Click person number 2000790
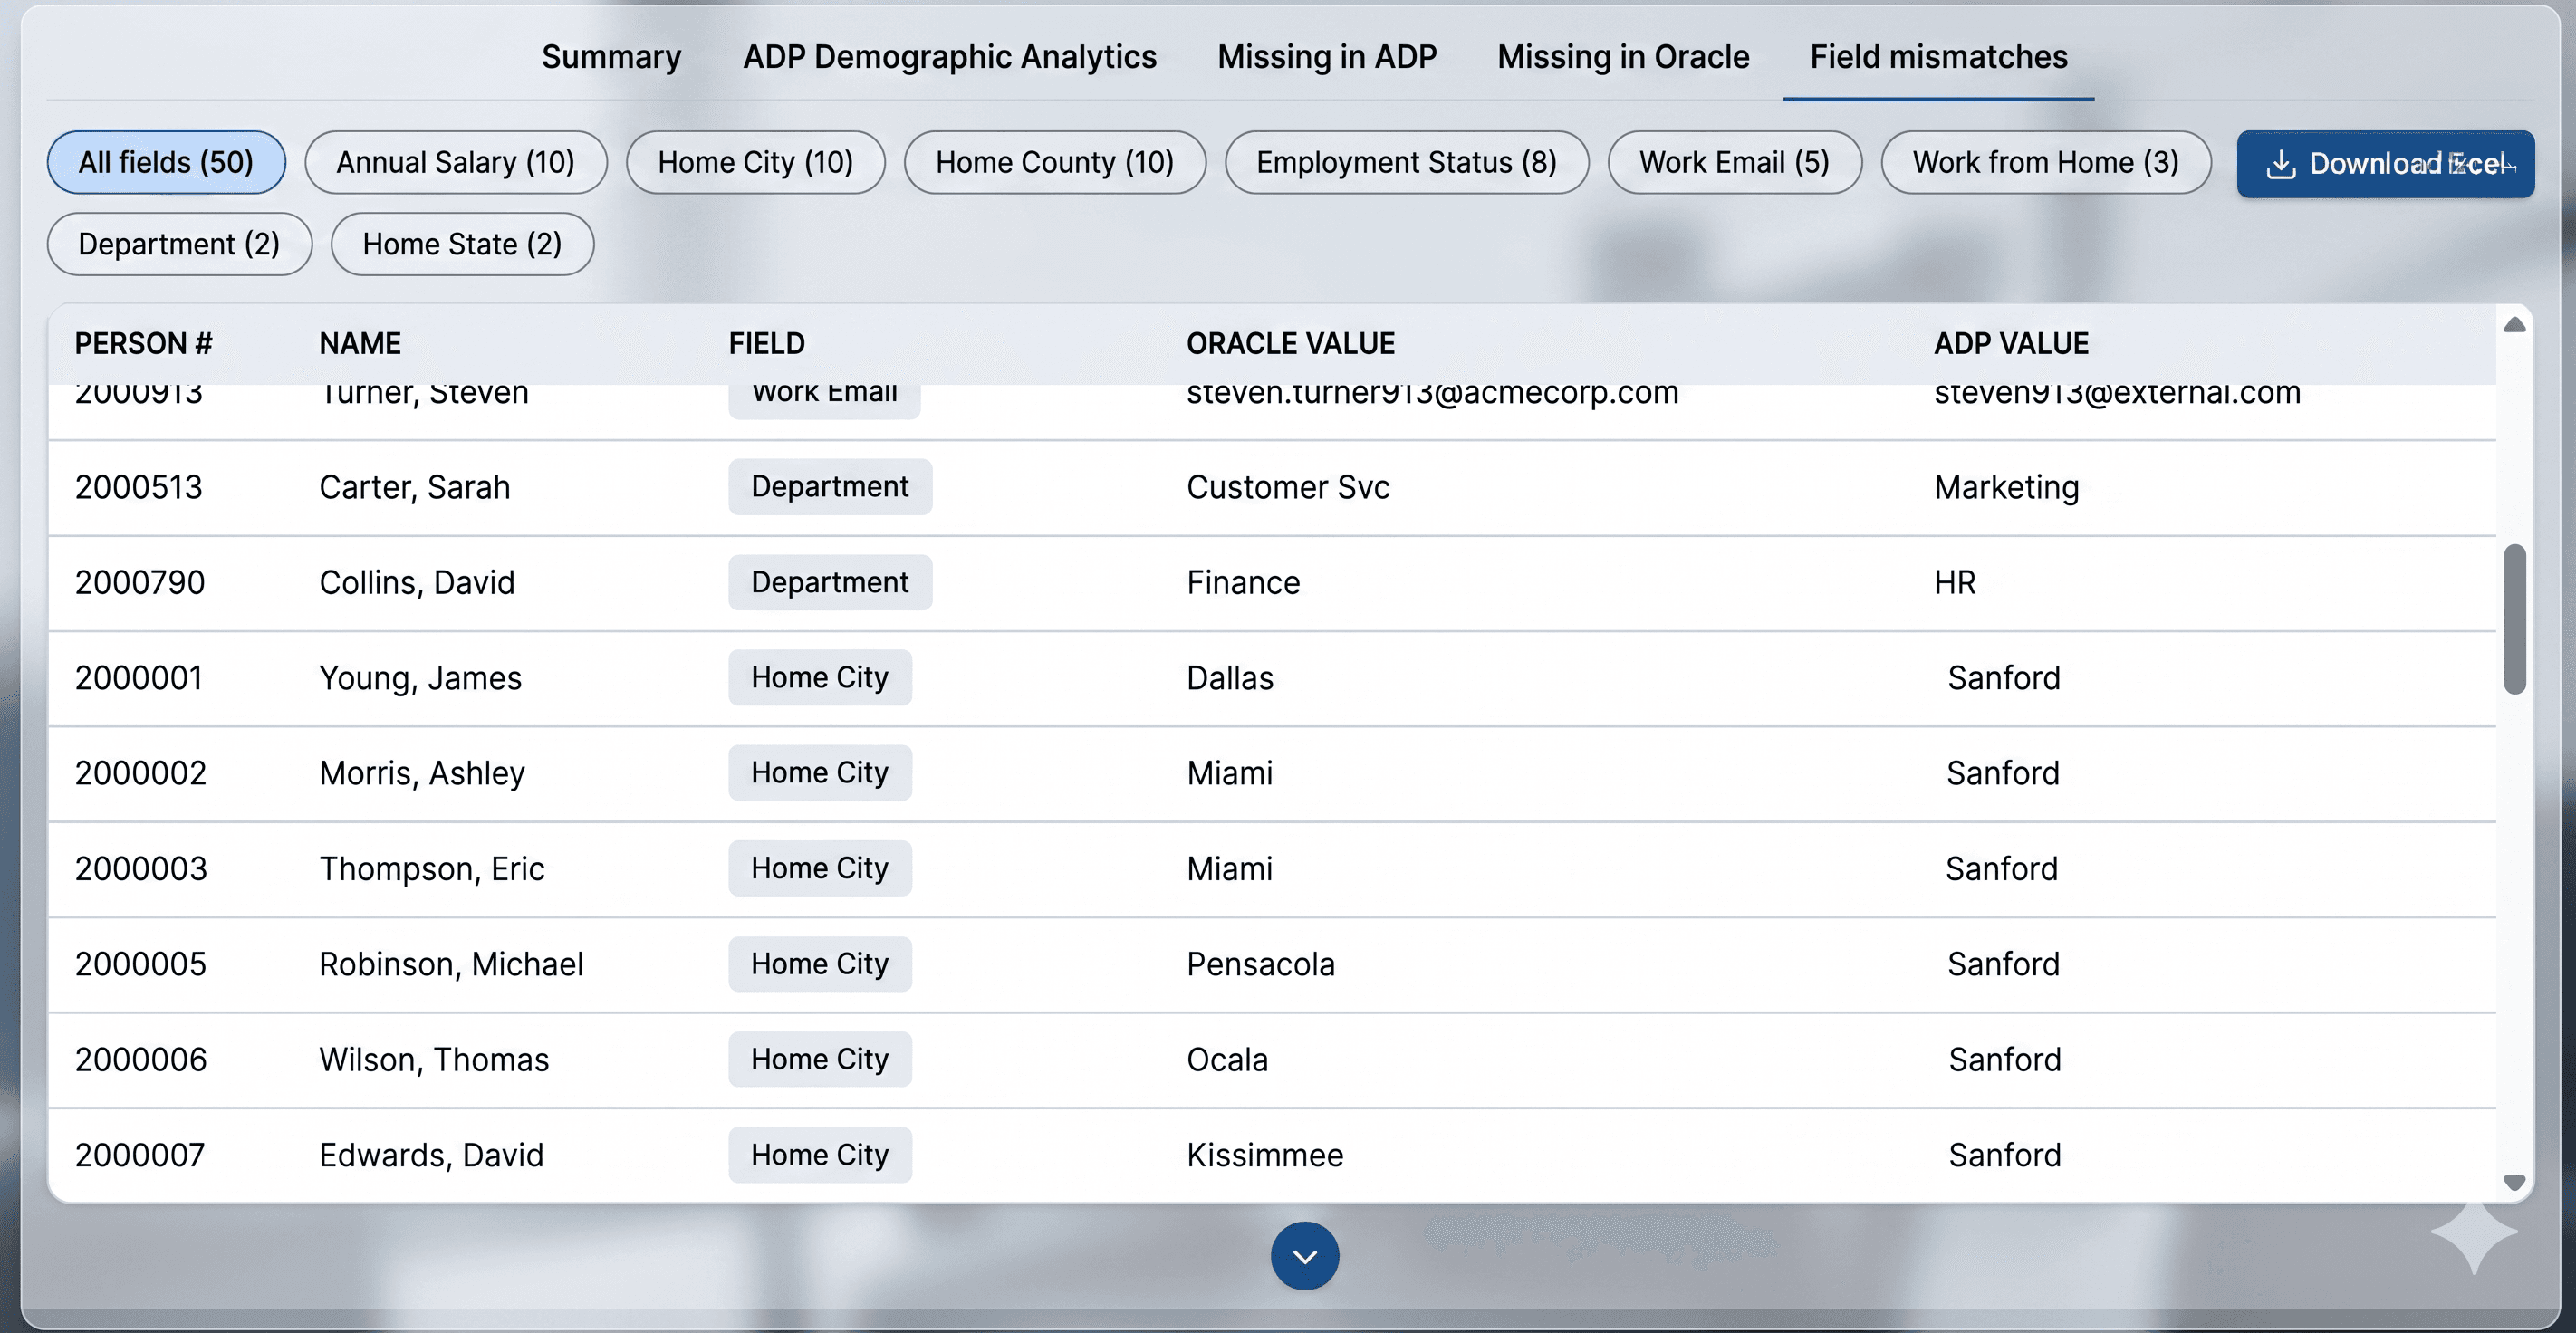This screenshot has width=2576, height=1333. (139, 582)
